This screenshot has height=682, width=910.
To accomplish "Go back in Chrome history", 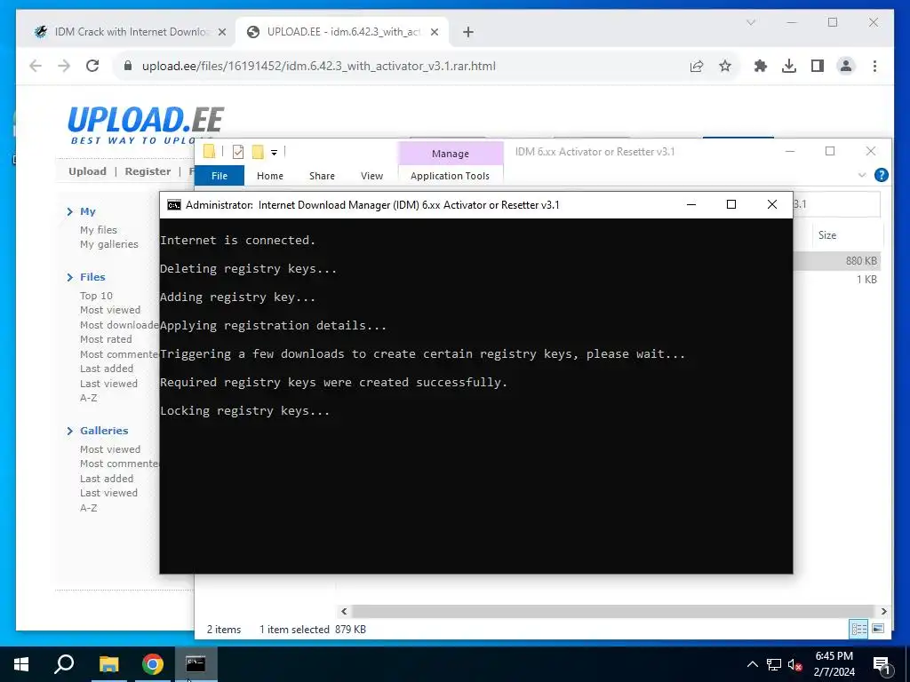I will click(36, 66).
